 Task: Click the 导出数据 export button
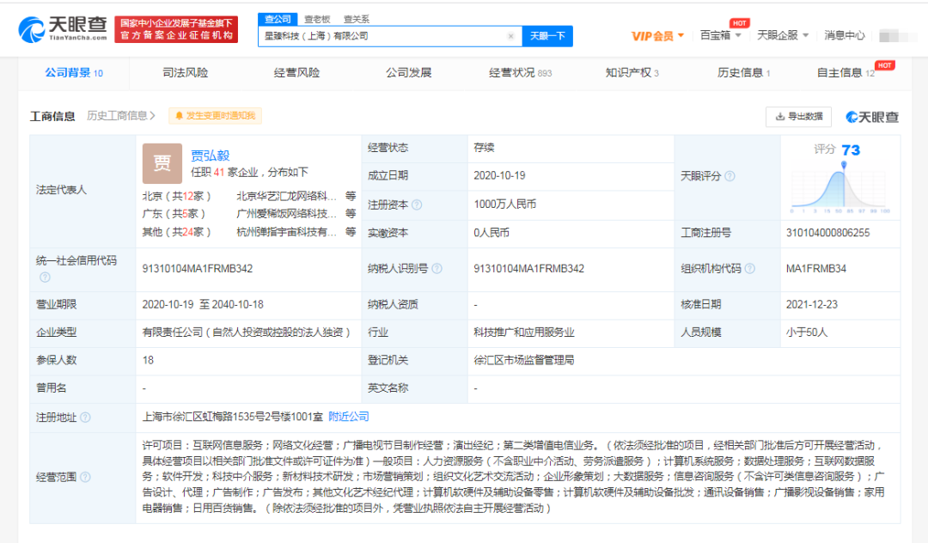point(799,117)
